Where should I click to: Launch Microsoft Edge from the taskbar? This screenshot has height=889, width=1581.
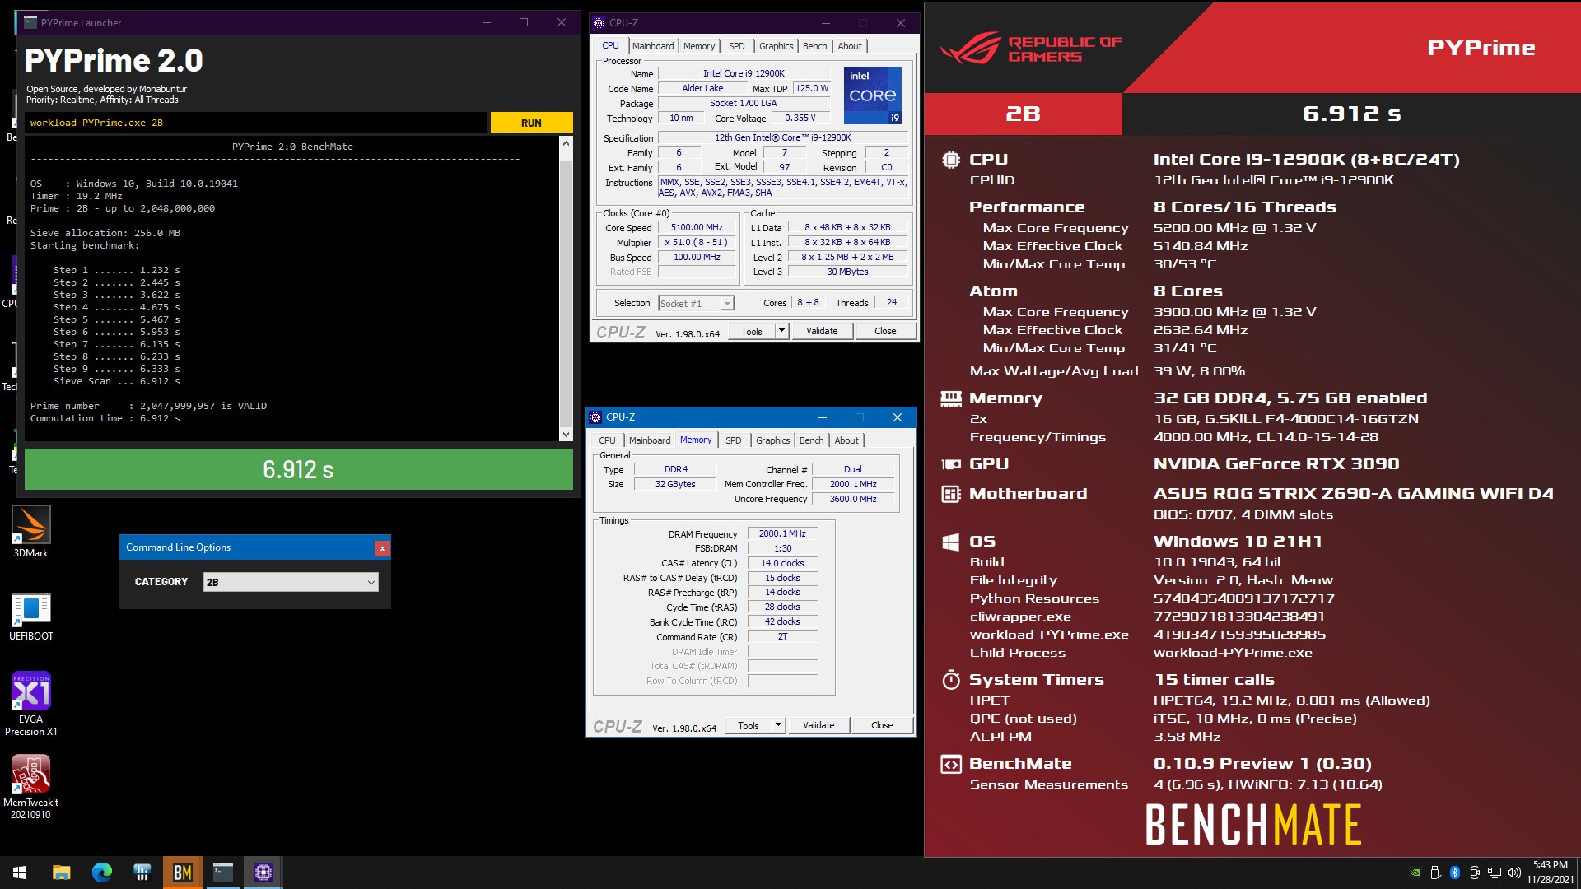coord(101,873)
